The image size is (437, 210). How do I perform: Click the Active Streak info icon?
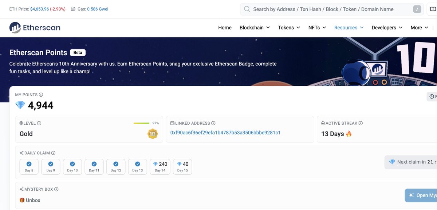(361, 123)
